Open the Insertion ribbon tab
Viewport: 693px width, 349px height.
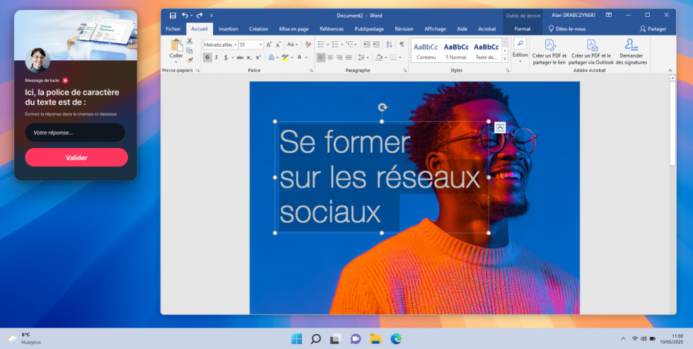[x=228, y=29]
